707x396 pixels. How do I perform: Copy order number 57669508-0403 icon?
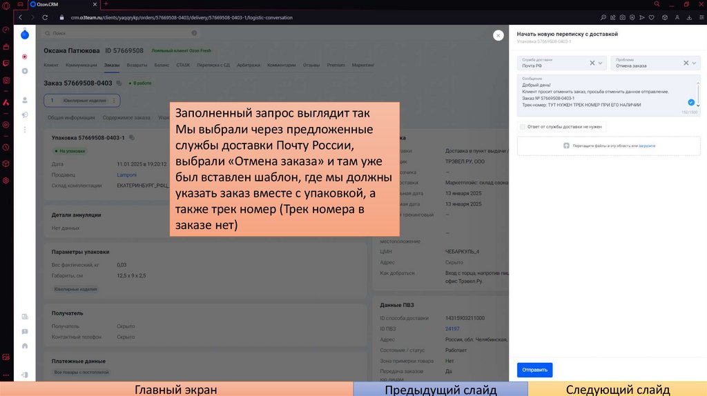click(119, 83)
